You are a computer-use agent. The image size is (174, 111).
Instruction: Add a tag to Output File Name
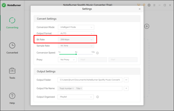point(126,88)
